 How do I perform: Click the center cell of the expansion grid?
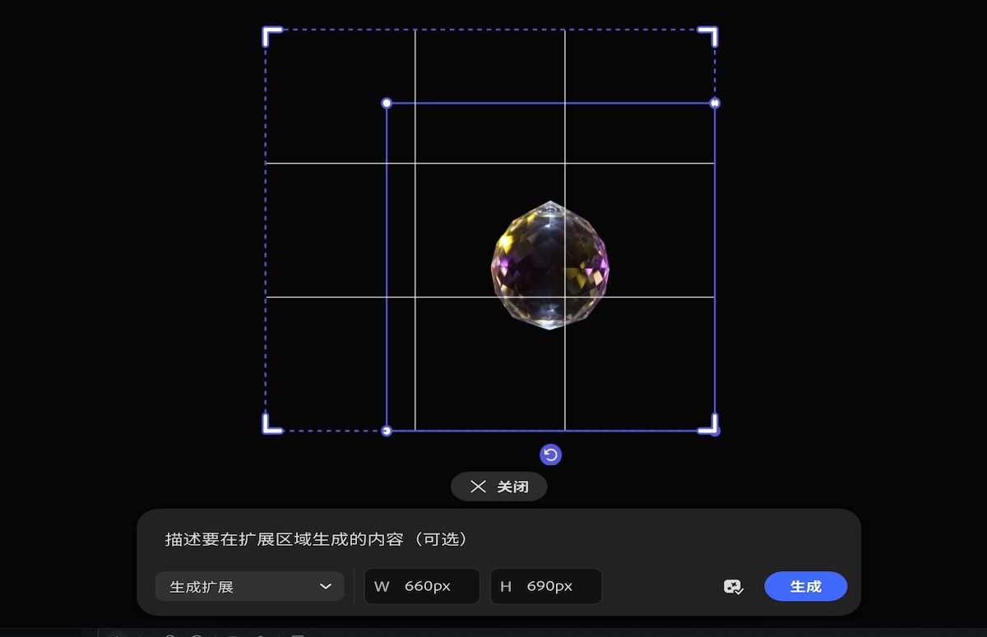490,228
